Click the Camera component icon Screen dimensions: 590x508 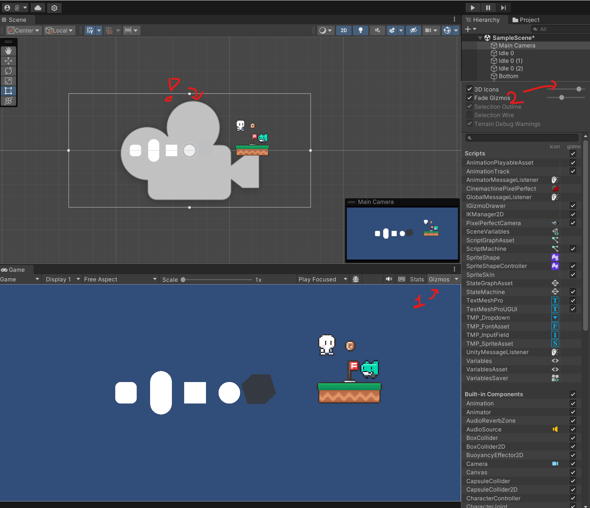click(x=555, y=464)
